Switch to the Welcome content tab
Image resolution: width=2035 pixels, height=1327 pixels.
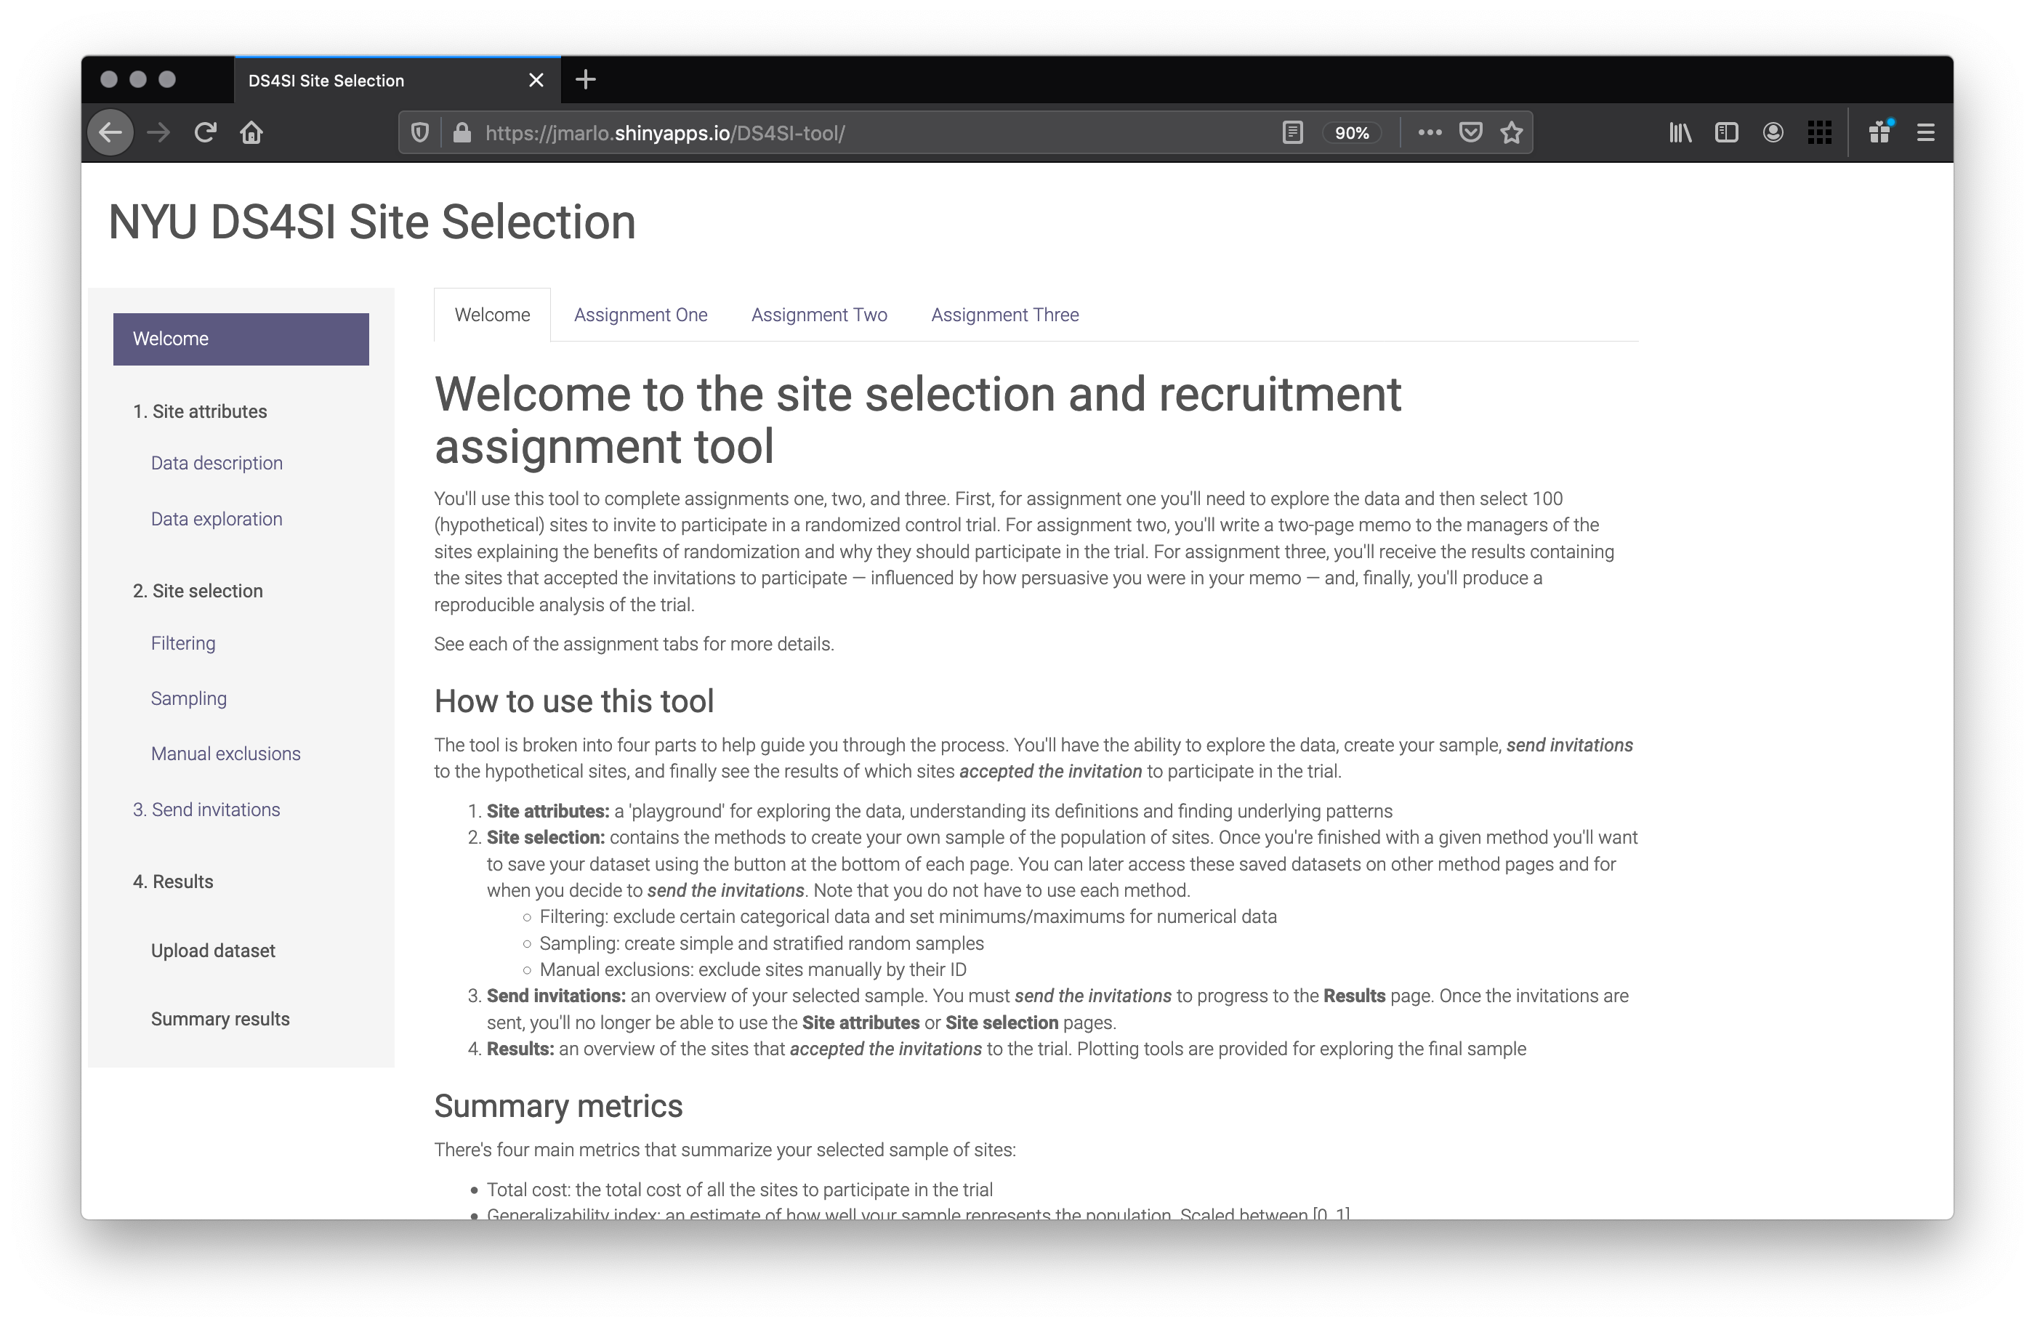493,315
